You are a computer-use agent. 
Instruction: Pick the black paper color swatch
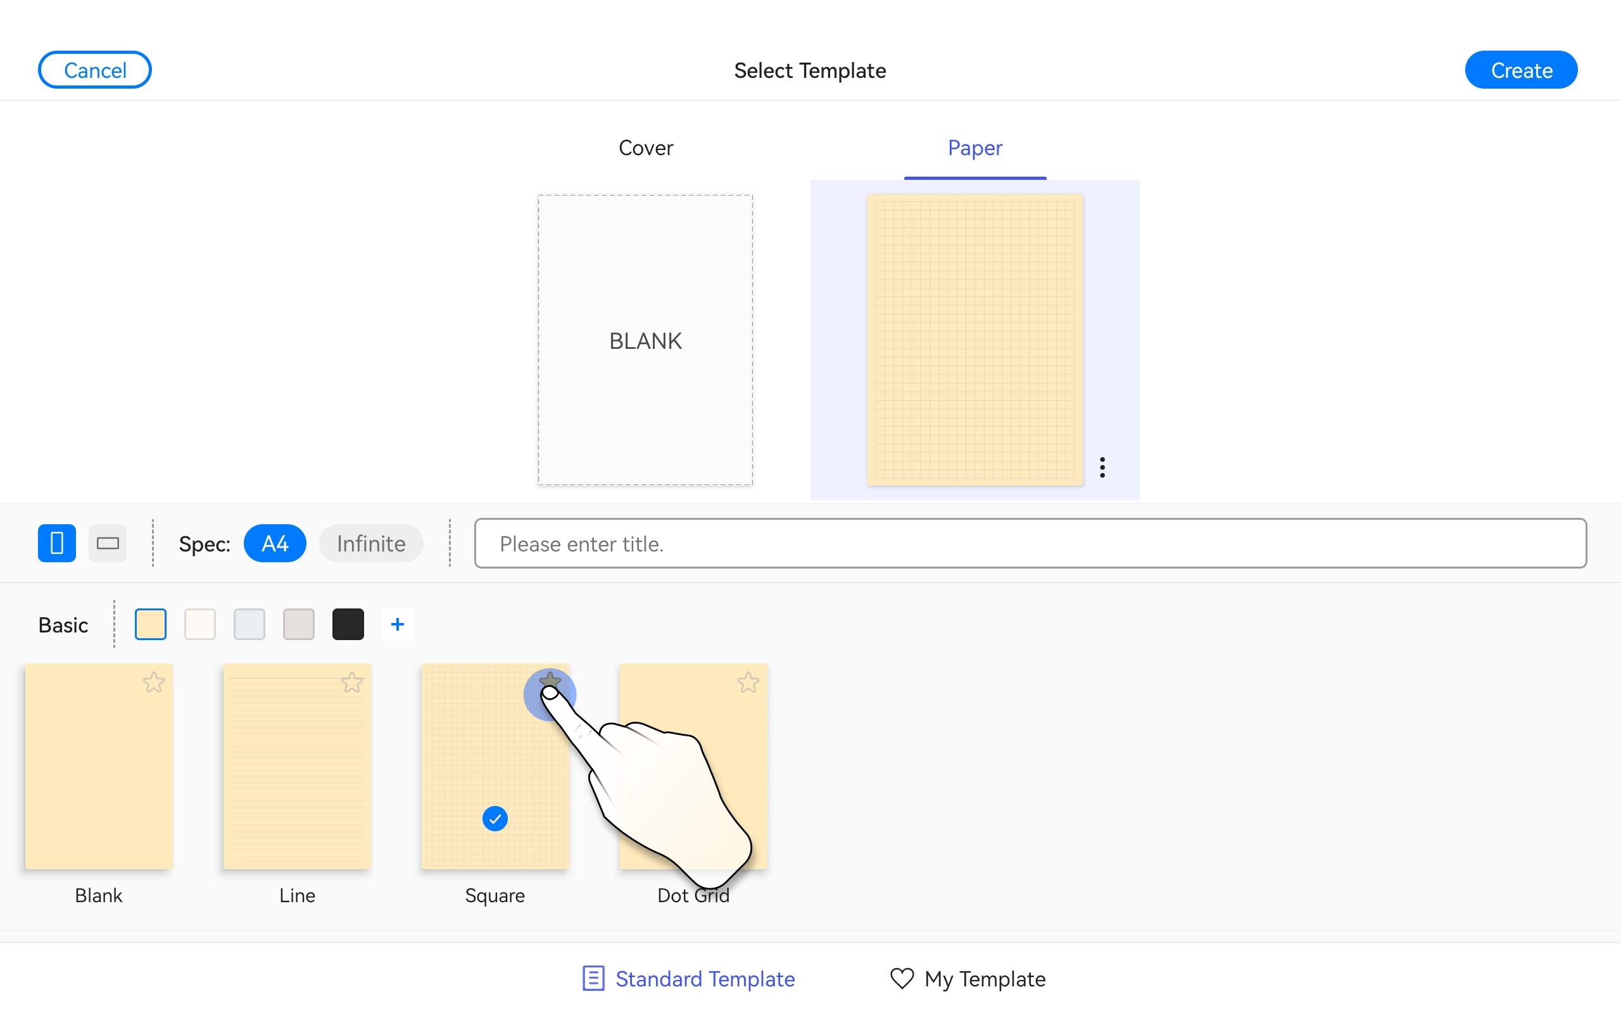pyautogui.click(x=348, y=624)
